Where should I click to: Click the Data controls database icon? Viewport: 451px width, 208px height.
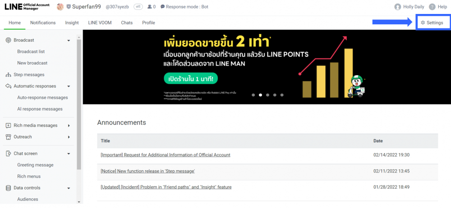(8, 188)
